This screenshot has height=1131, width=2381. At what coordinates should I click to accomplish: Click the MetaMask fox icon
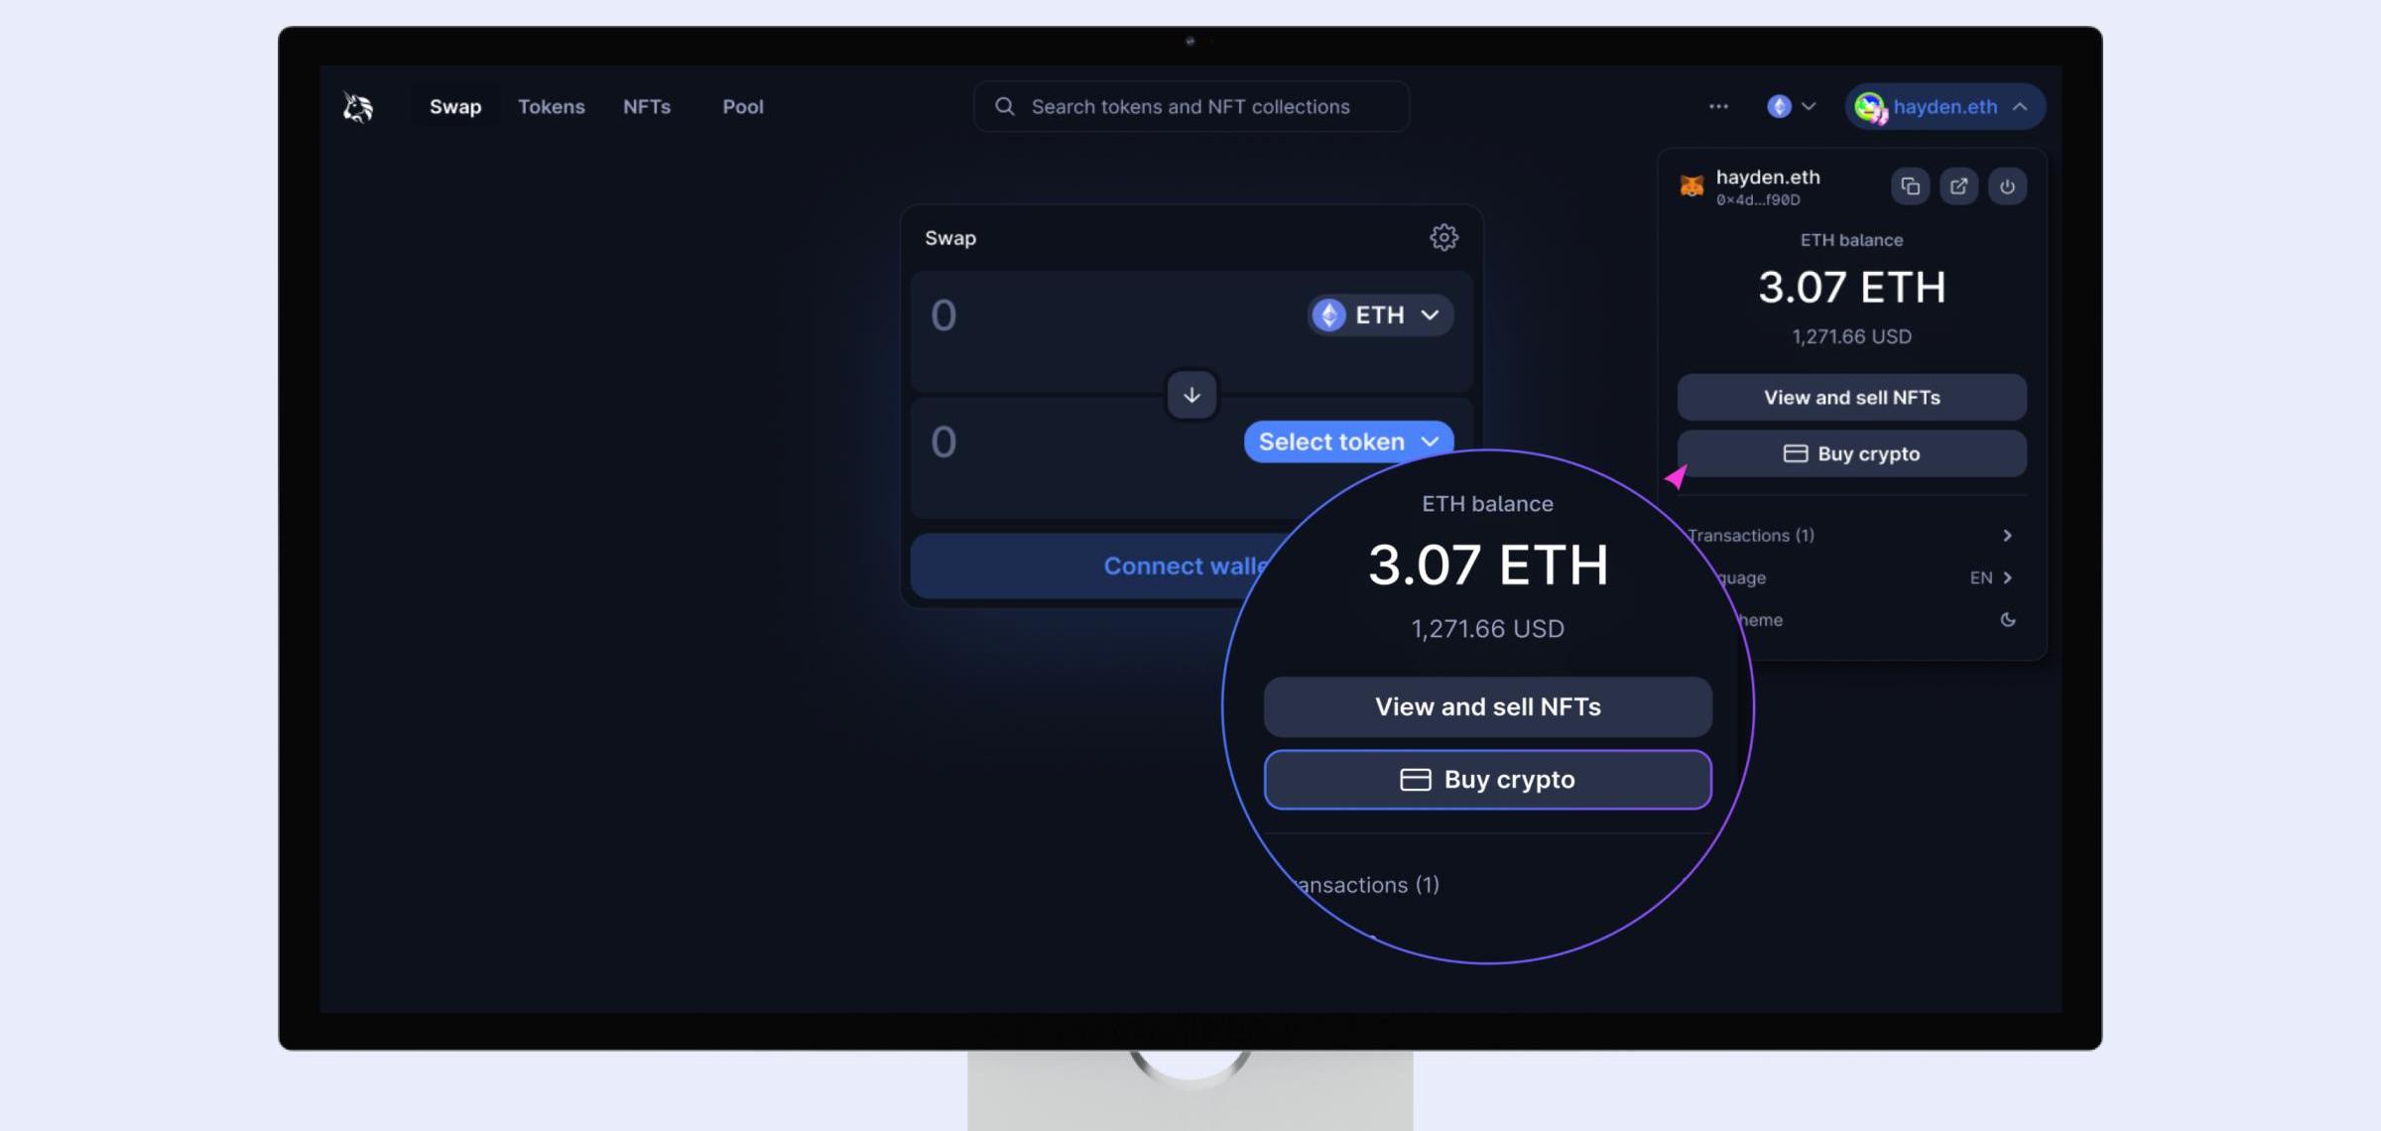(1692, 186)
